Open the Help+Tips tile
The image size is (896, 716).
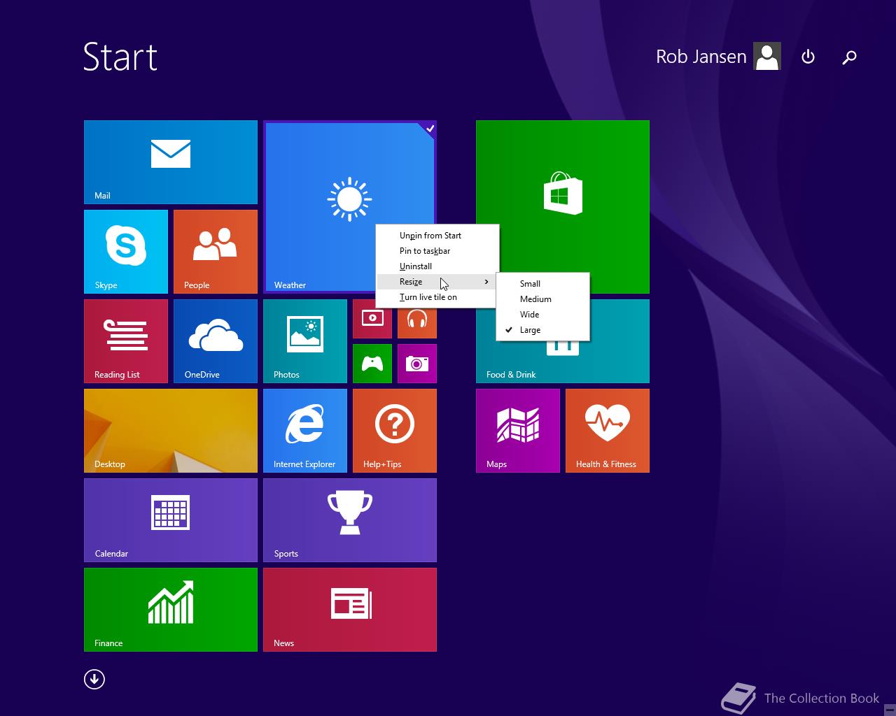click(395, 431)
